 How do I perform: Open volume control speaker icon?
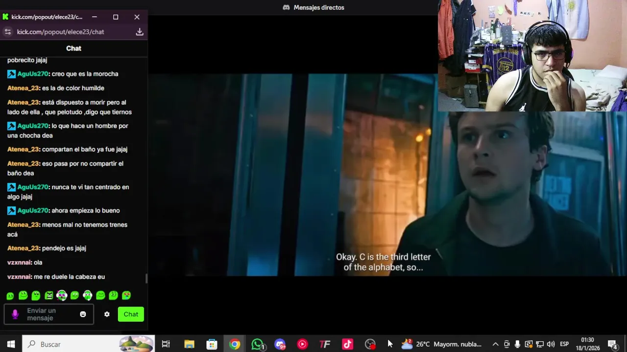coord(551,344)
